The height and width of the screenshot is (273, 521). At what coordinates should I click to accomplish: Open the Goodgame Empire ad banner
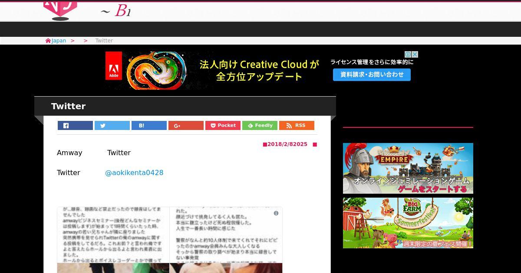(x=408, y=168)
